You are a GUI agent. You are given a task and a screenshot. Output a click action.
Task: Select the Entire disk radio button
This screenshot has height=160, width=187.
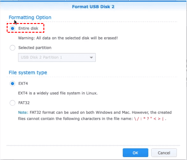pos(13,28)
